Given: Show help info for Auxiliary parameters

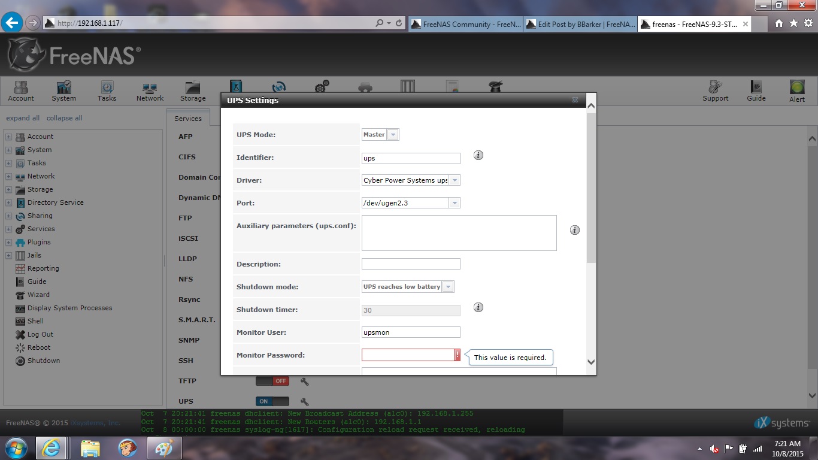Looking at the screenshot, I should pos(575,230).
